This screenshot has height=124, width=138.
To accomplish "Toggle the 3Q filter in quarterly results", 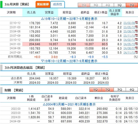I will click(96, 5).
